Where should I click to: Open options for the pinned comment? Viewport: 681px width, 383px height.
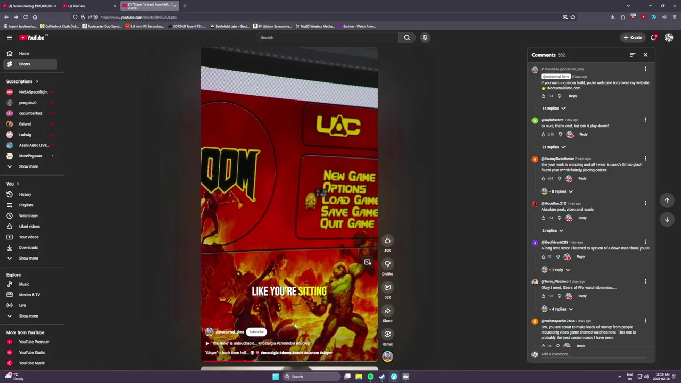(x=645, y=69)
